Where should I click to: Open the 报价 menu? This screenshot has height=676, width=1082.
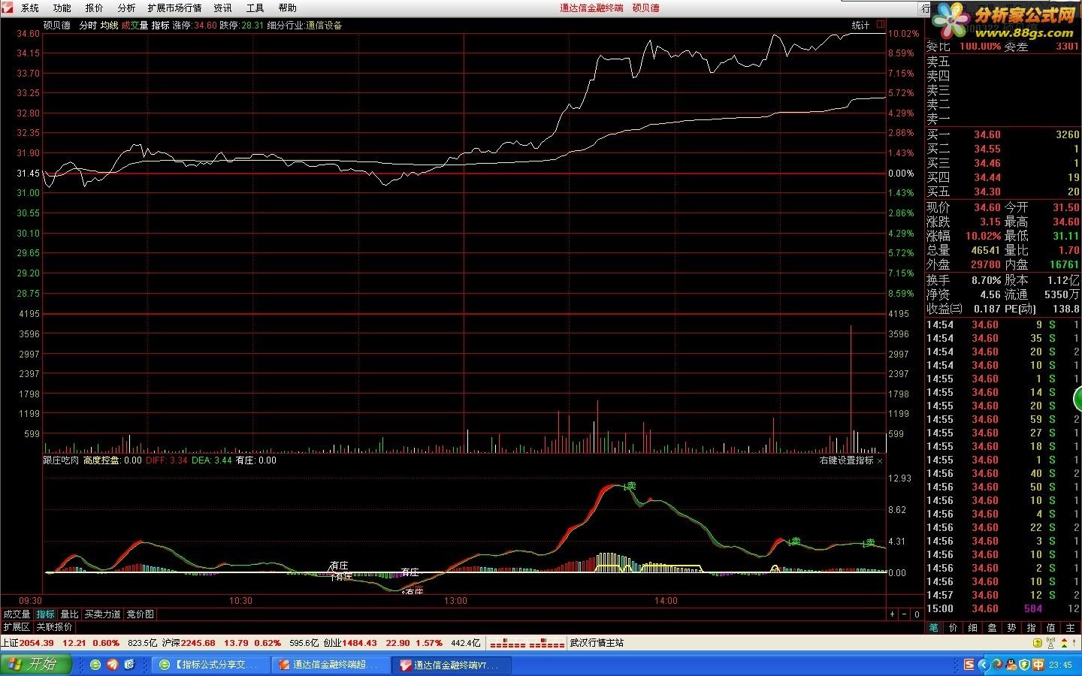coord(95,8)
